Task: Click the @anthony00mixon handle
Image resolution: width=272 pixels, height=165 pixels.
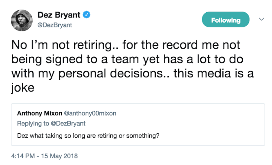Action: point(89,113)
